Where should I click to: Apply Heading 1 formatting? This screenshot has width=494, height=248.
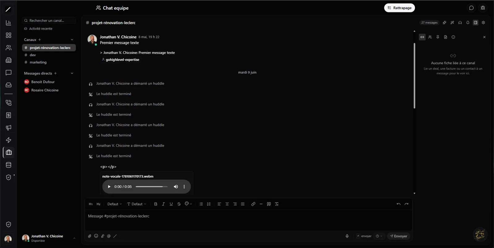coord(90,204)
